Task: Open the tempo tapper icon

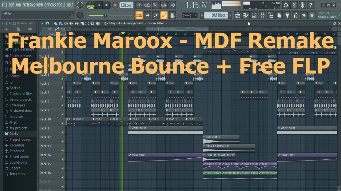Action: point(295,15)
